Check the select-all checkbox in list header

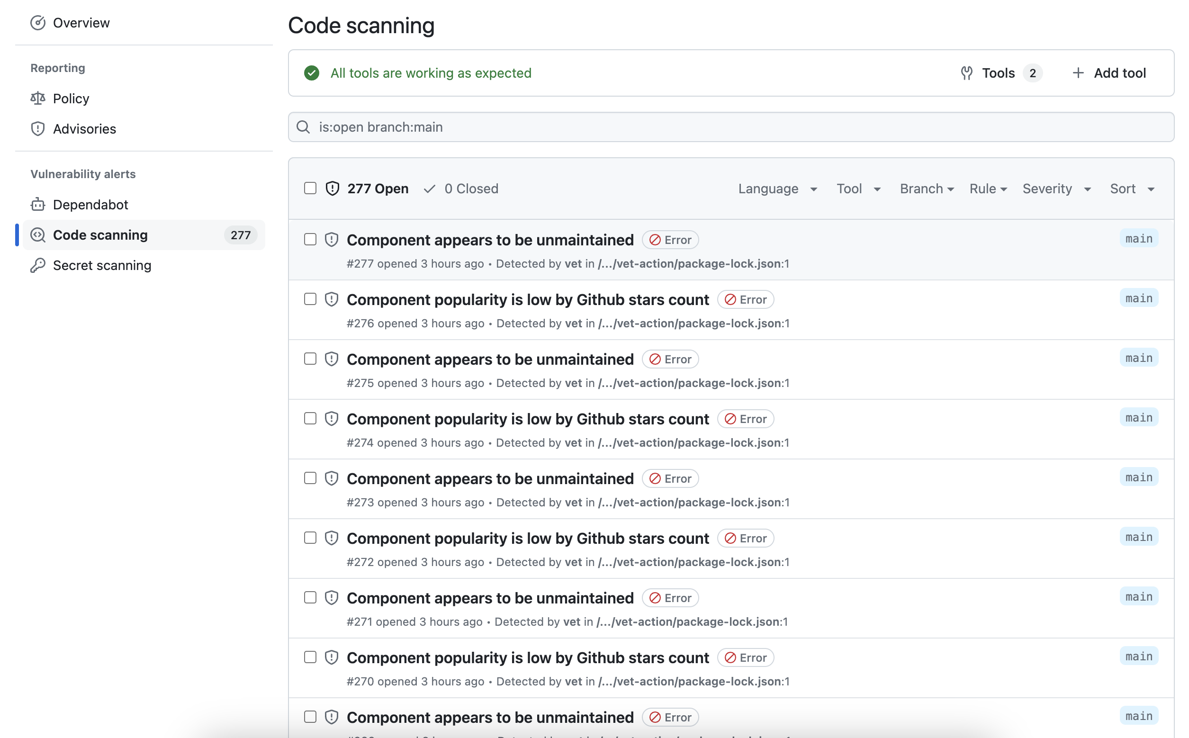point(310,188)
